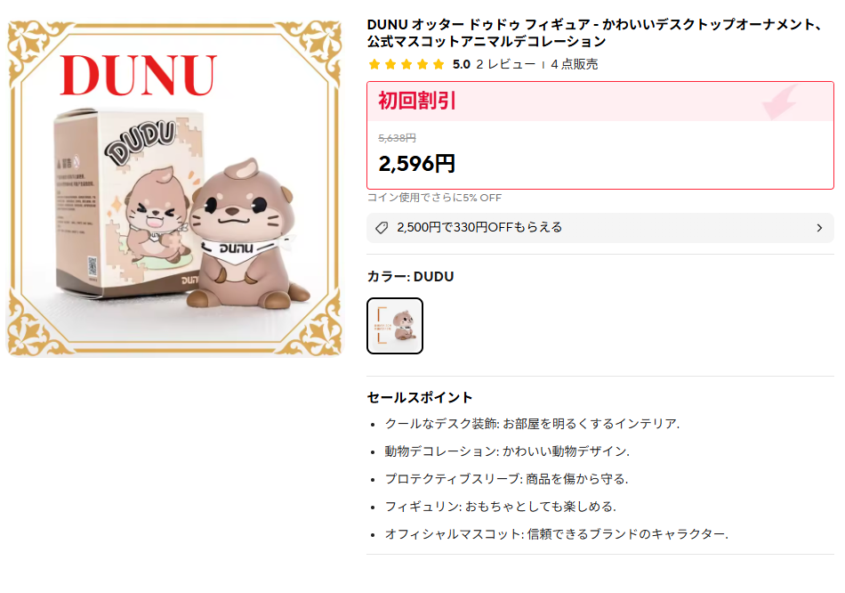Open the 2 レビュー reviews link
The image size is (845, 593).
(505, 64)
